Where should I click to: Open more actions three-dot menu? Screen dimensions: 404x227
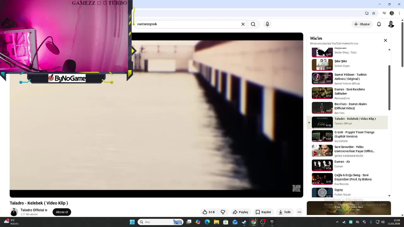[299, 212]
